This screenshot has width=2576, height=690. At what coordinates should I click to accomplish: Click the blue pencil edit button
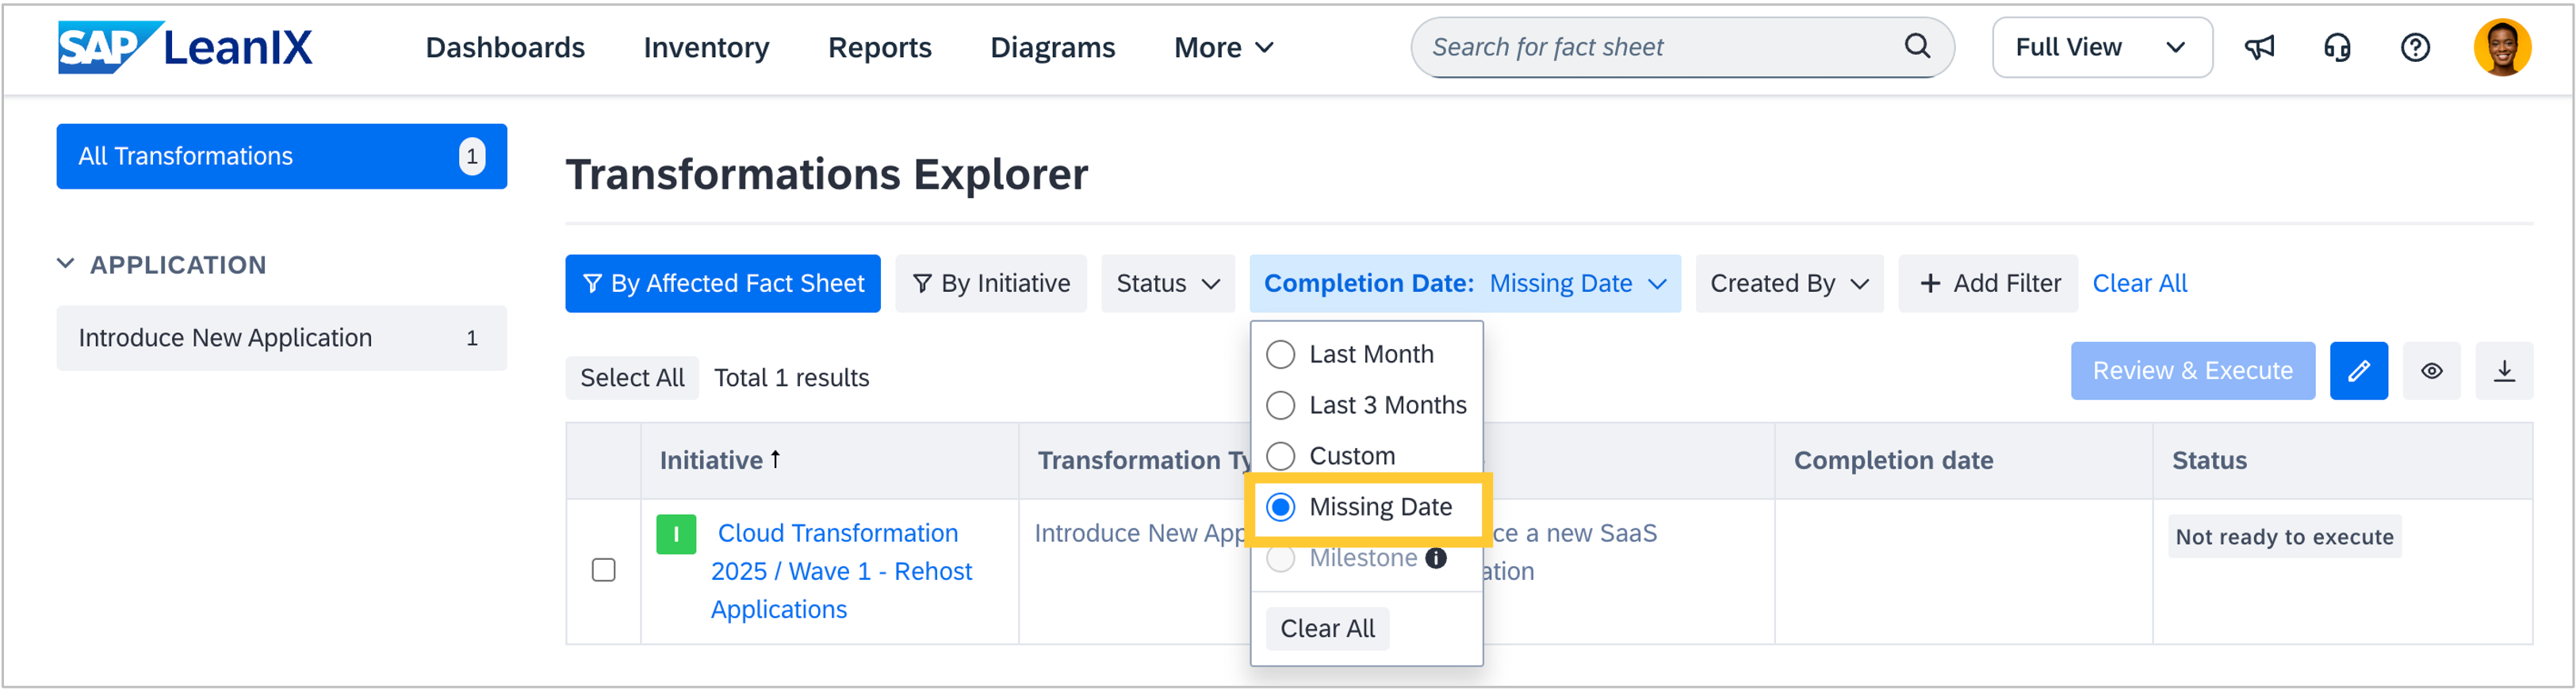coord(2358,371)
